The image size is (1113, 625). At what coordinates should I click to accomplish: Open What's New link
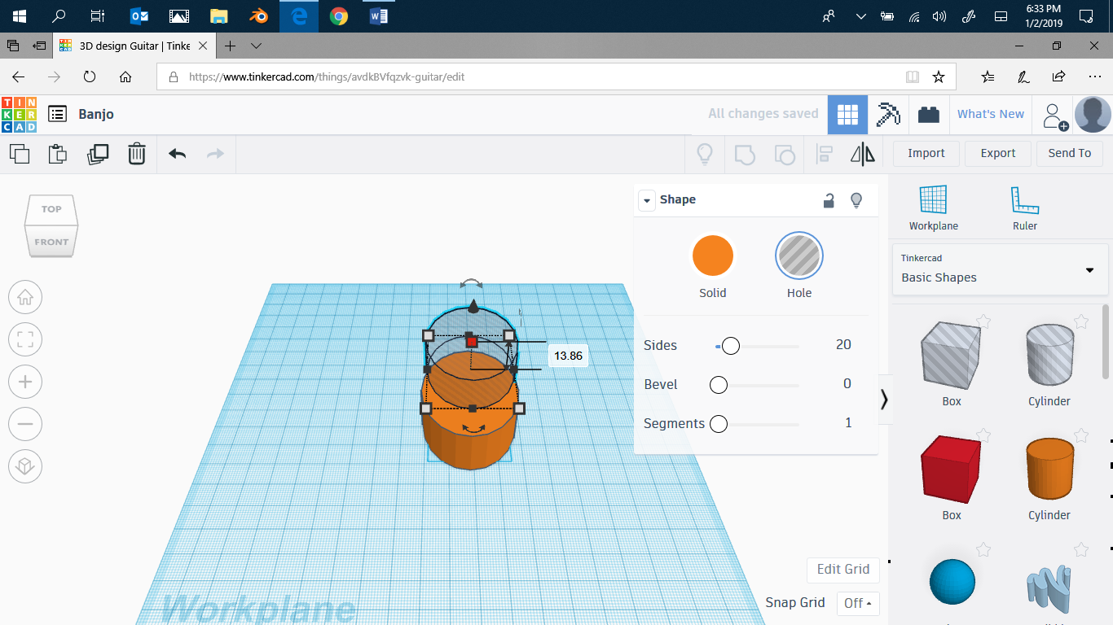(x=991, y=115)
